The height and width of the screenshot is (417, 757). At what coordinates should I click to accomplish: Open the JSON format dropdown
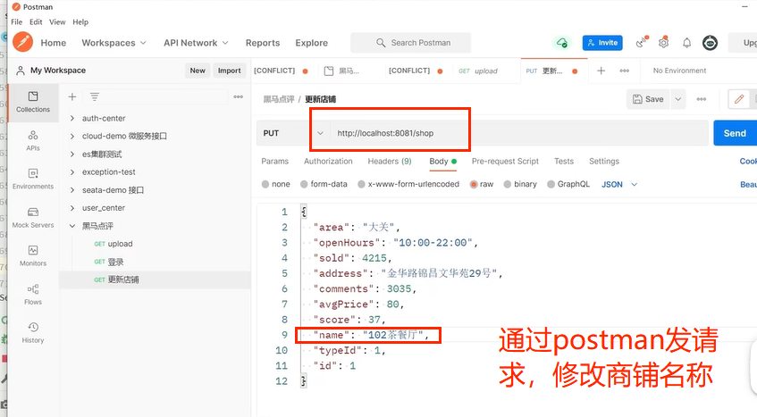619,184
